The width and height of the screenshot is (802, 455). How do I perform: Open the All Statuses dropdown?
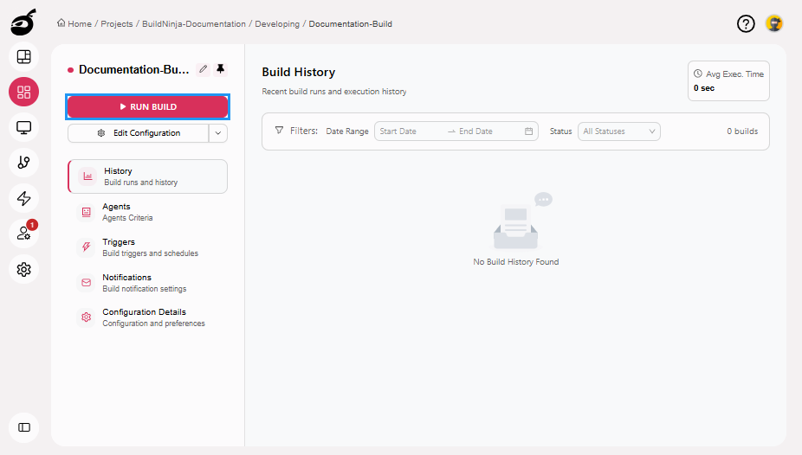click(x=618, y=131)
